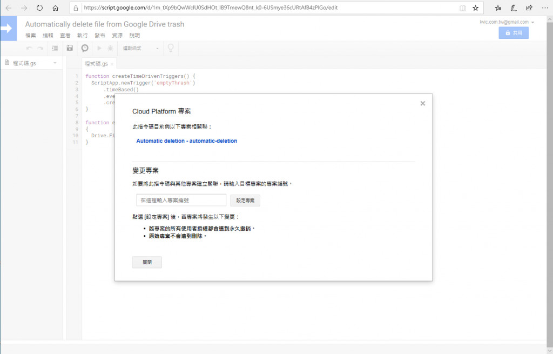The image size is (553, 354).
Task: Add page to favorites with star icon
Action: point(475,8)
